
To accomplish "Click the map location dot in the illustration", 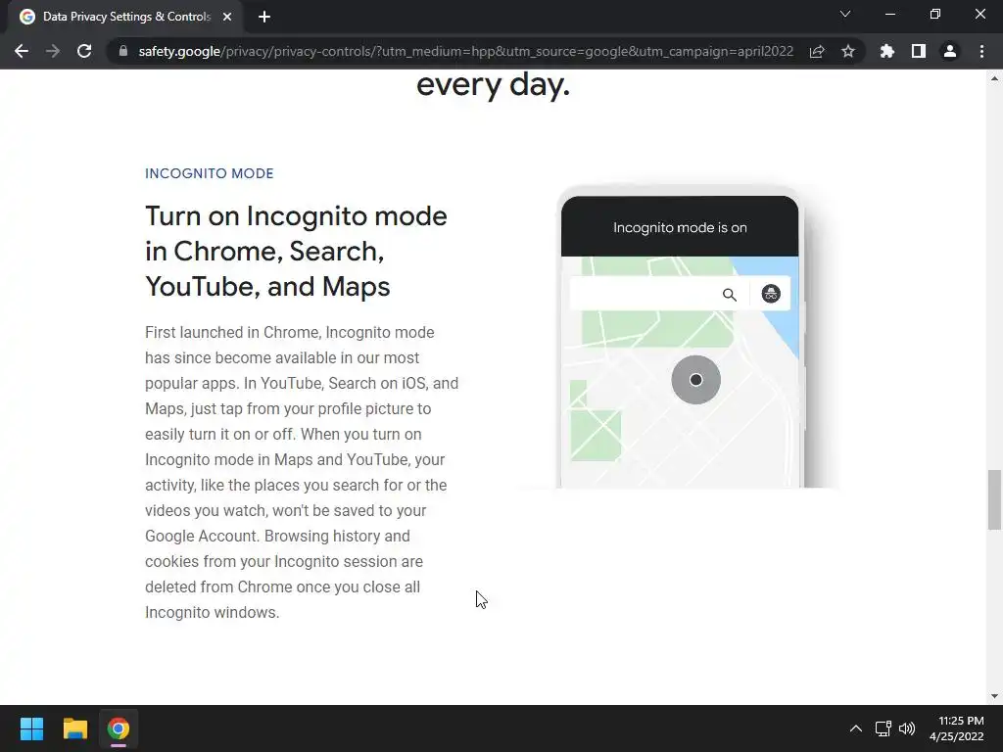I will (696, 380).
